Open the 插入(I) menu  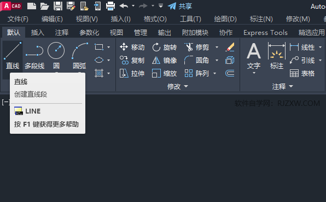(120, 19)
